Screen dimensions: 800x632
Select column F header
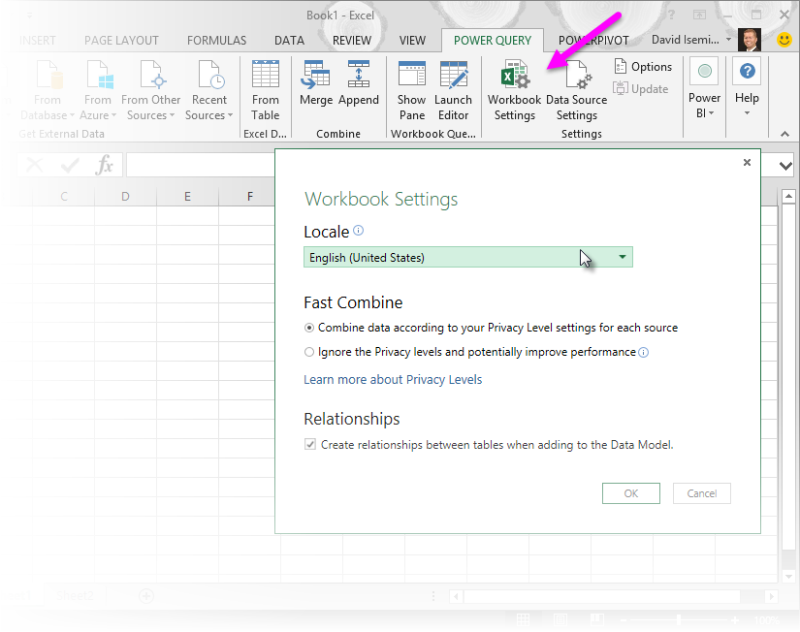[250, 197]
